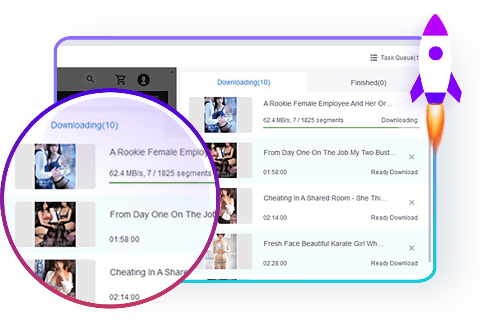Collapse the dark panel's small arrow

(172, 71)
